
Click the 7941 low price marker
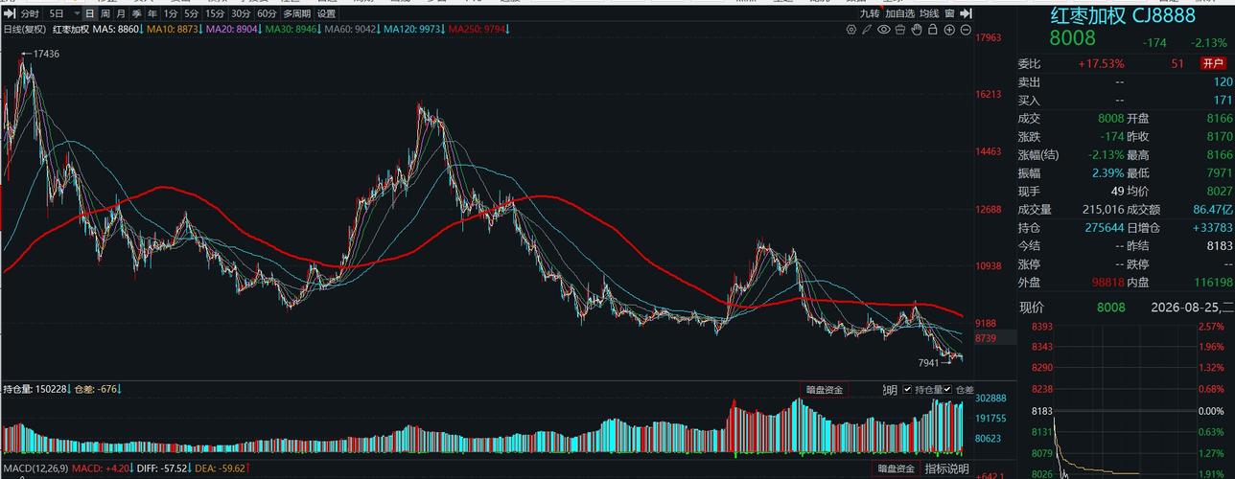pos(928,363)
